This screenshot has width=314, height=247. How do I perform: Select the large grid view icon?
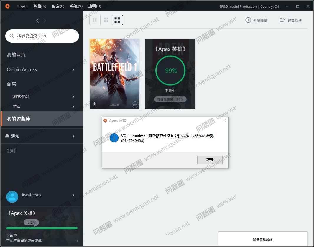117,20
